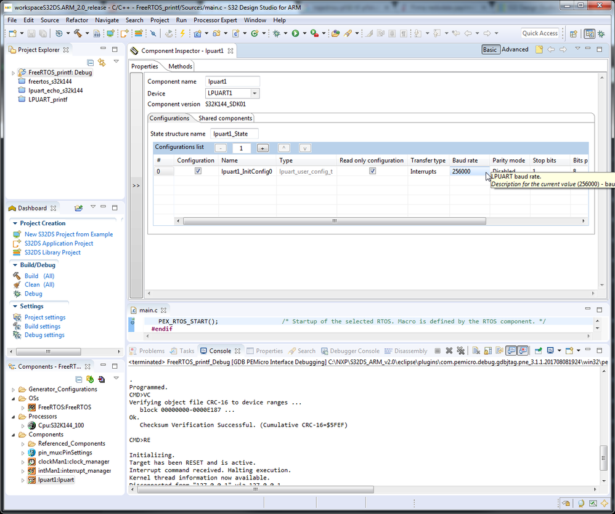Viewport: 615px width, 514px height.
Task: Click the >> expand panel button
Action: point(136,185)
